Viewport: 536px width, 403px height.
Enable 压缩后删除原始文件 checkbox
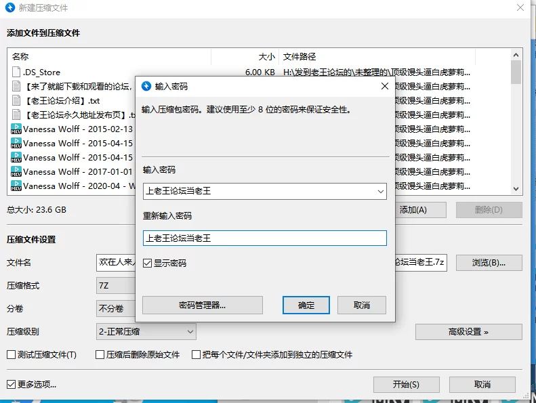coord(100,355)
